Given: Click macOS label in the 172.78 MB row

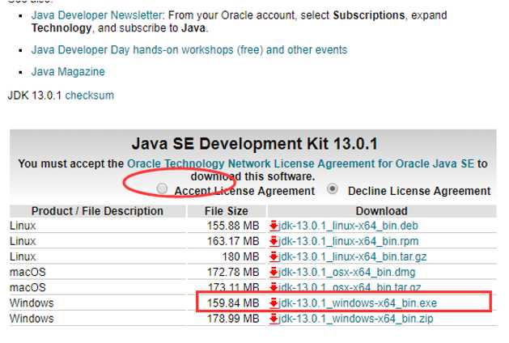Looking at the screenshot, I should (x=28, y=272).
